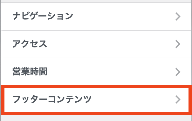The width and height of the screenshot is (192, 121).
Task: Click the chevron arrow beside 営業時間
Action: [178, 72]
